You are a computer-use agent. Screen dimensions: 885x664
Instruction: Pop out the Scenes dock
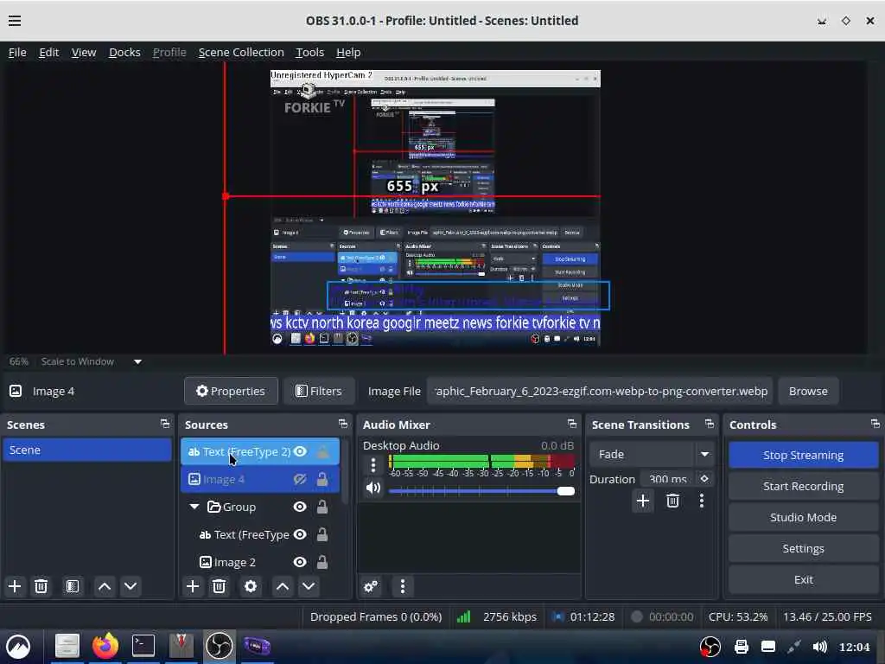click(164, 424)
